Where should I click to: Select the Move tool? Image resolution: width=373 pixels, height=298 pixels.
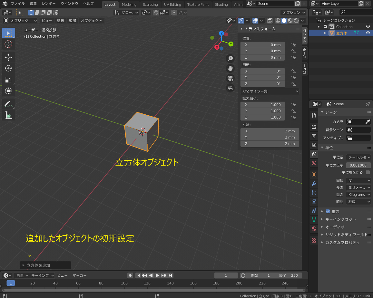[9, 57]
